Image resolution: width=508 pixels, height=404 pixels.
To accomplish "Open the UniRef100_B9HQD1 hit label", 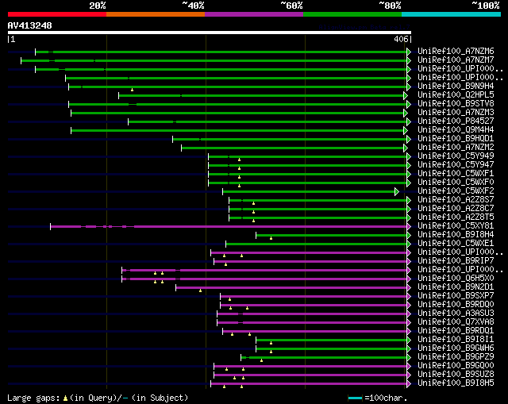I will point(456,139).
